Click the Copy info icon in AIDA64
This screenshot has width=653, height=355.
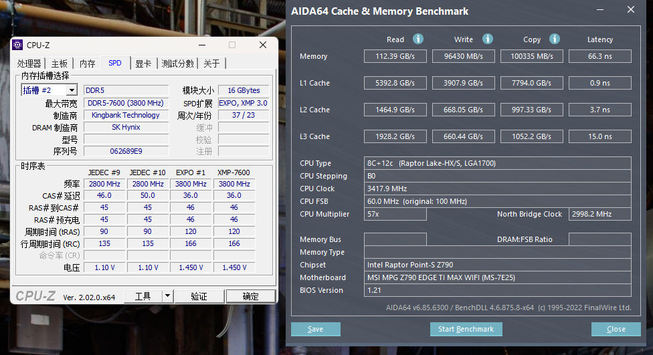pos(554,39)
